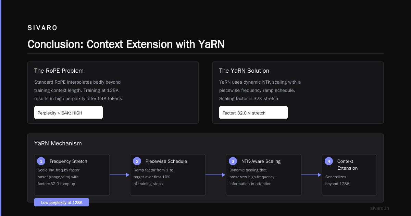
Task: Click arrow between Frequency Stretch and Piecewise Schedule
Action: coord(120,175)
